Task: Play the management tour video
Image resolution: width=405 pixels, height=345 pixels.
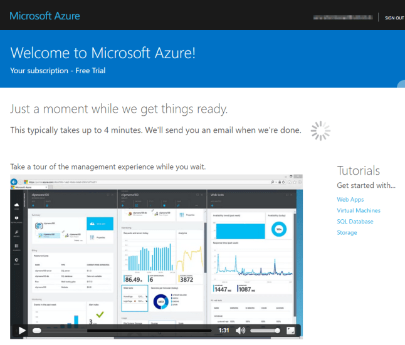Action: pyautogui.click(x=22, y=331)
